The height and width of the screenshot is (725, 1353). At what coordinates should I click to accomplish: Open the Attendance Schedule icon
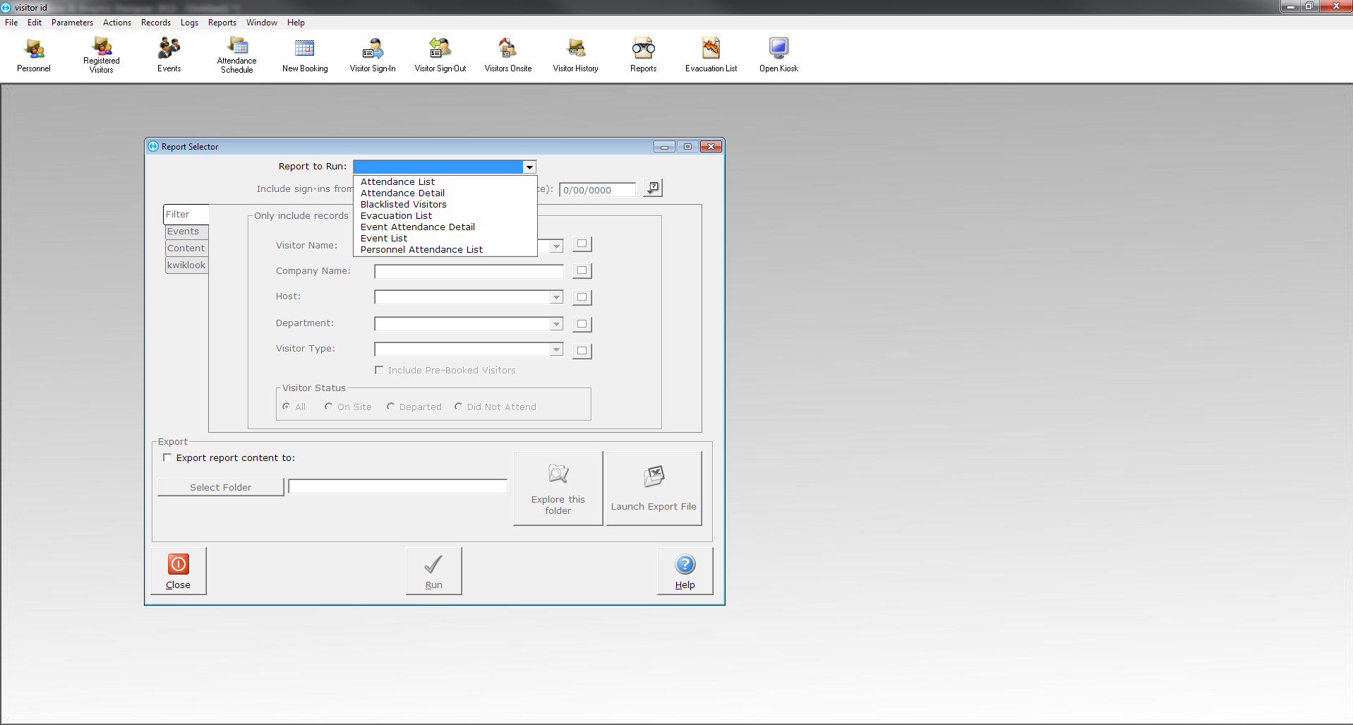pyautogui.click(x=237, y=55)
